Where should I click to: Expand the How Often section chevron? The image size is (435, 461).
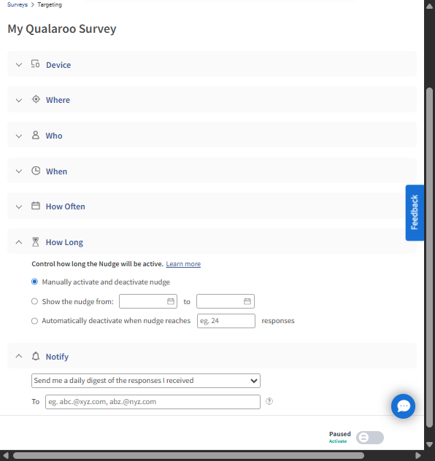19,206
